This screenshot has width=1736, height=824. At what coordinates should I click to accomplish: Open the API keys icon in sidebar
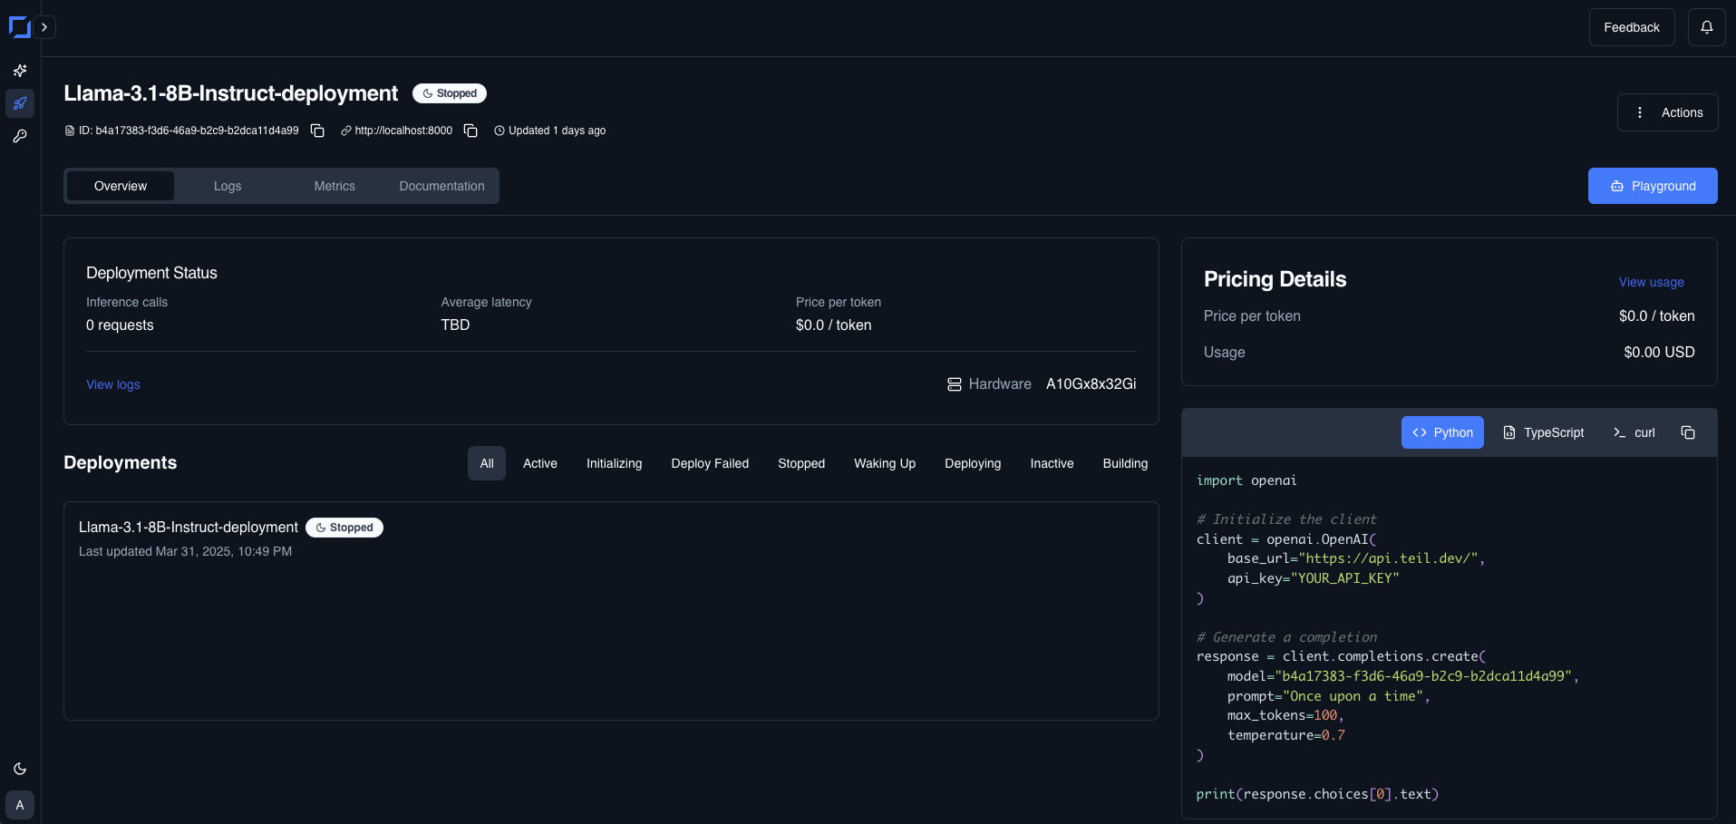pyautogui.click(x=20, y=136)
